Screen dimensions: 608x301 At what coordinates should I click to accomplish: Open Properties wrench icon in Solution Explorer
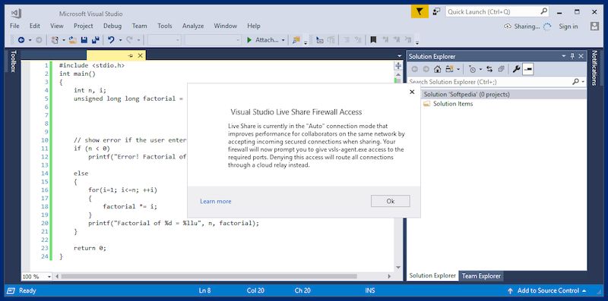516,69
